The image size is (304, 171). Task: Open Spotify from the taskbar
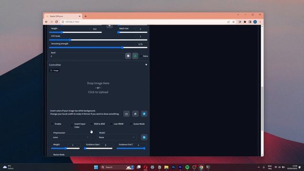[187, 167]
